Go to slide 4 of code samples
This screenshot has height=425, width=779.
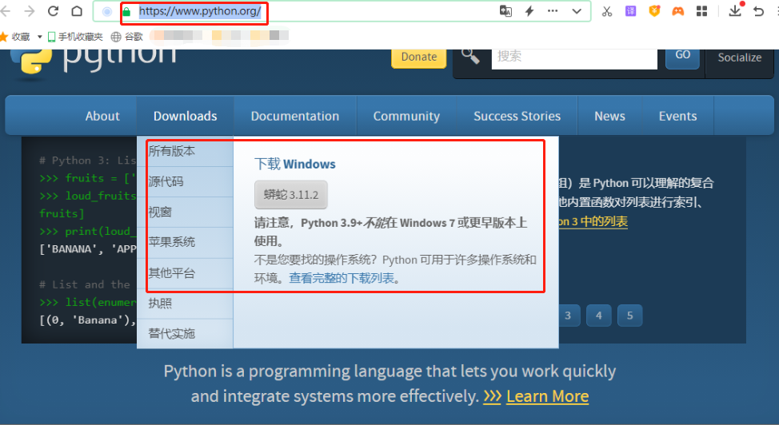[599, 316]
